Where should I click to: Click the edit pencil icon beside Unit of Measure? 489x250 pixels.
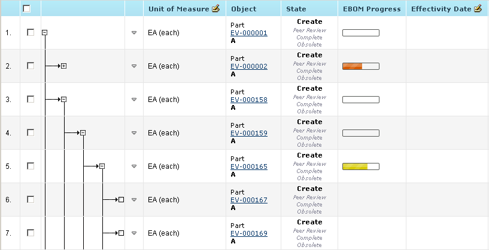(x=215, y=9)
